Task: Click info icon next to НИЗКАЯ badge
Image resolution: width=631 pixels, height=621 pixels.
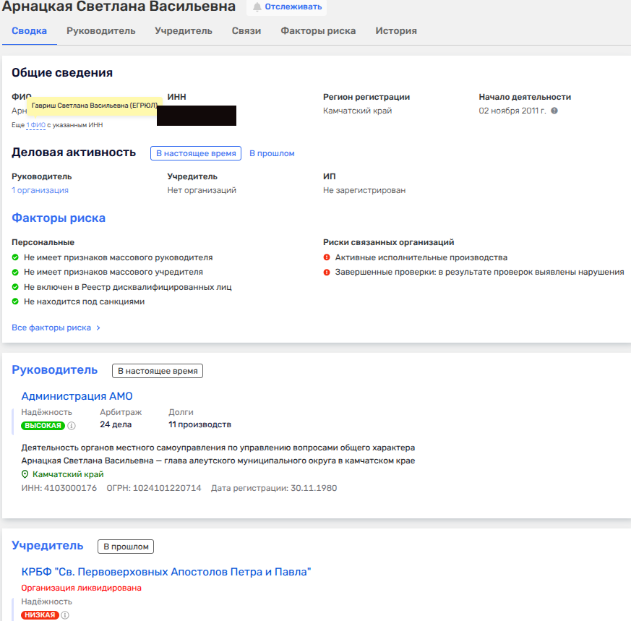Action: 65,615
